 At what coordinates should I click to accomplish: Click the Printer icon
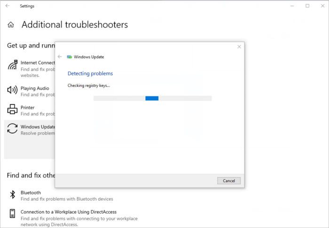tap(12, 109)
